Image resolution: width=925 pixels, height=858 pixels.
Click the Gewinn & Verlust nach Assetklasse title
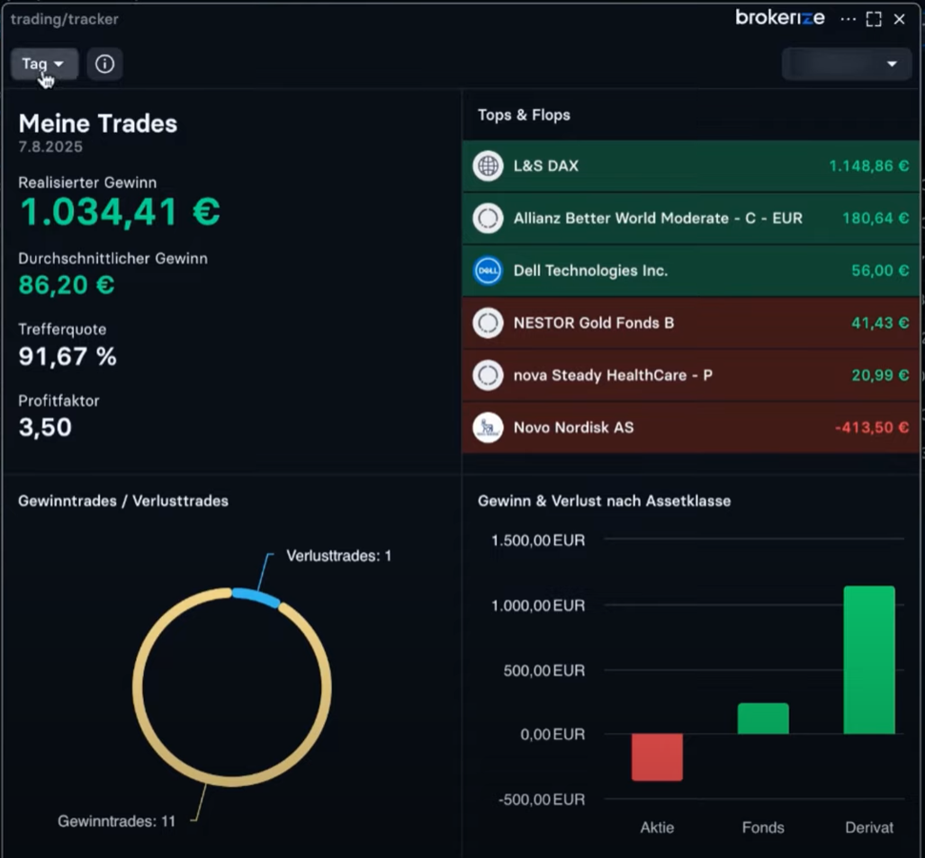coord(604,501)
